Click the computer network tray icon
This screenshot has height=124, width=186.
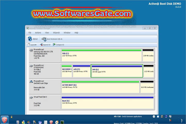(162, 117)
